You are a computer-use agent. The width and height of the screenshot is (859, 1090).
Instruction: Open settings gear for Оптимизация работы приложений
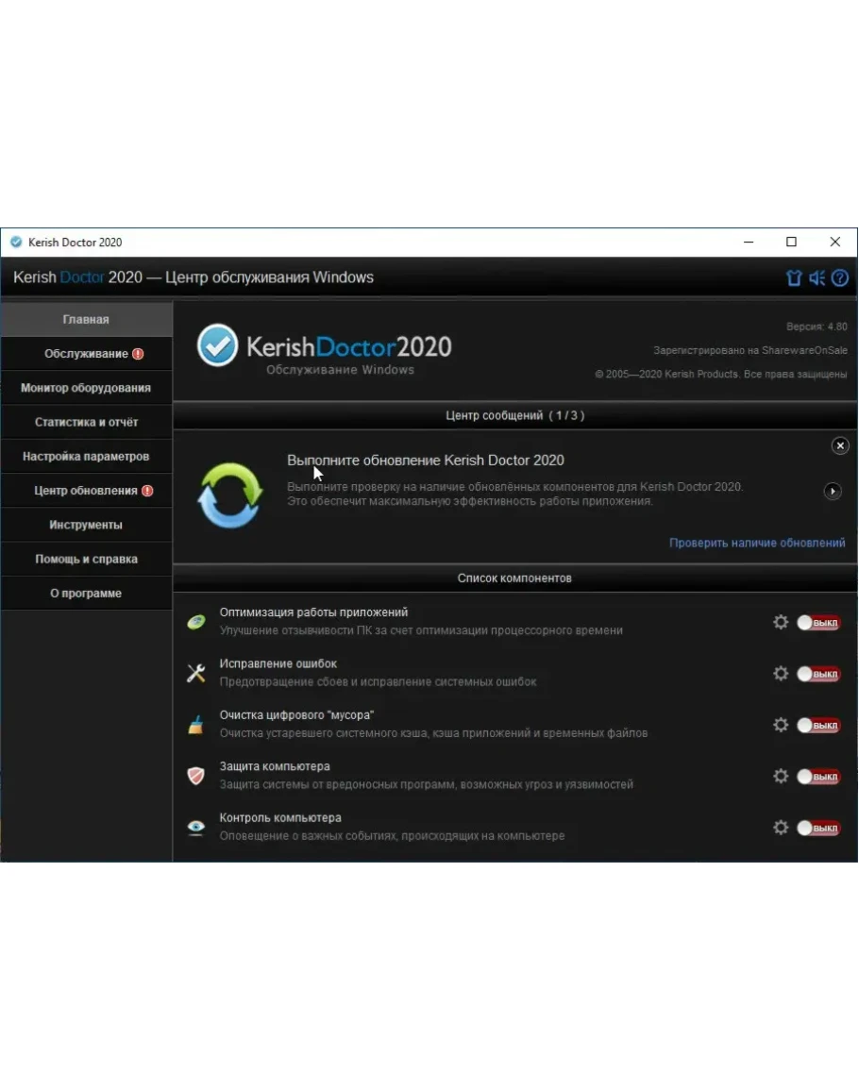(x=781, y=622)
